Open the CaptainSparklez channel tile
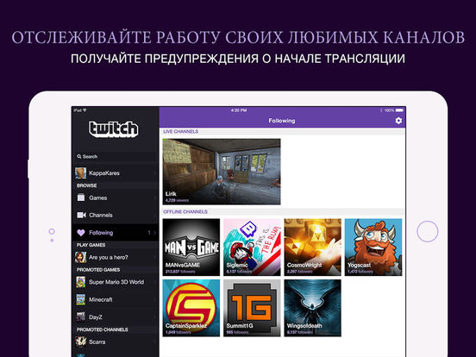Screen dimensions: 476x357 coord(191,308)
